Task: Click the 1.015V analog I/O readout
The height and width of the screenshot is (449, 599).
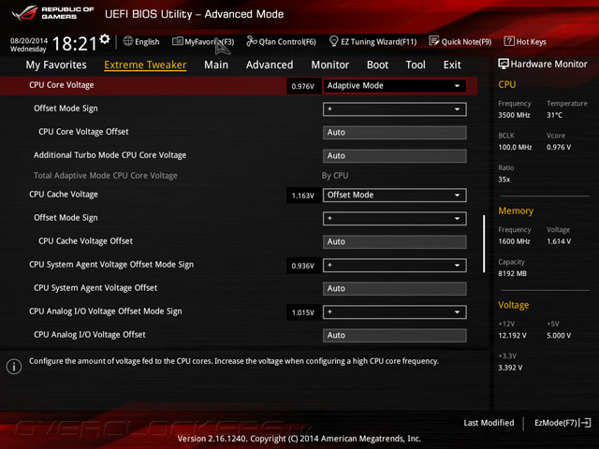Action: tap(303, 312)
